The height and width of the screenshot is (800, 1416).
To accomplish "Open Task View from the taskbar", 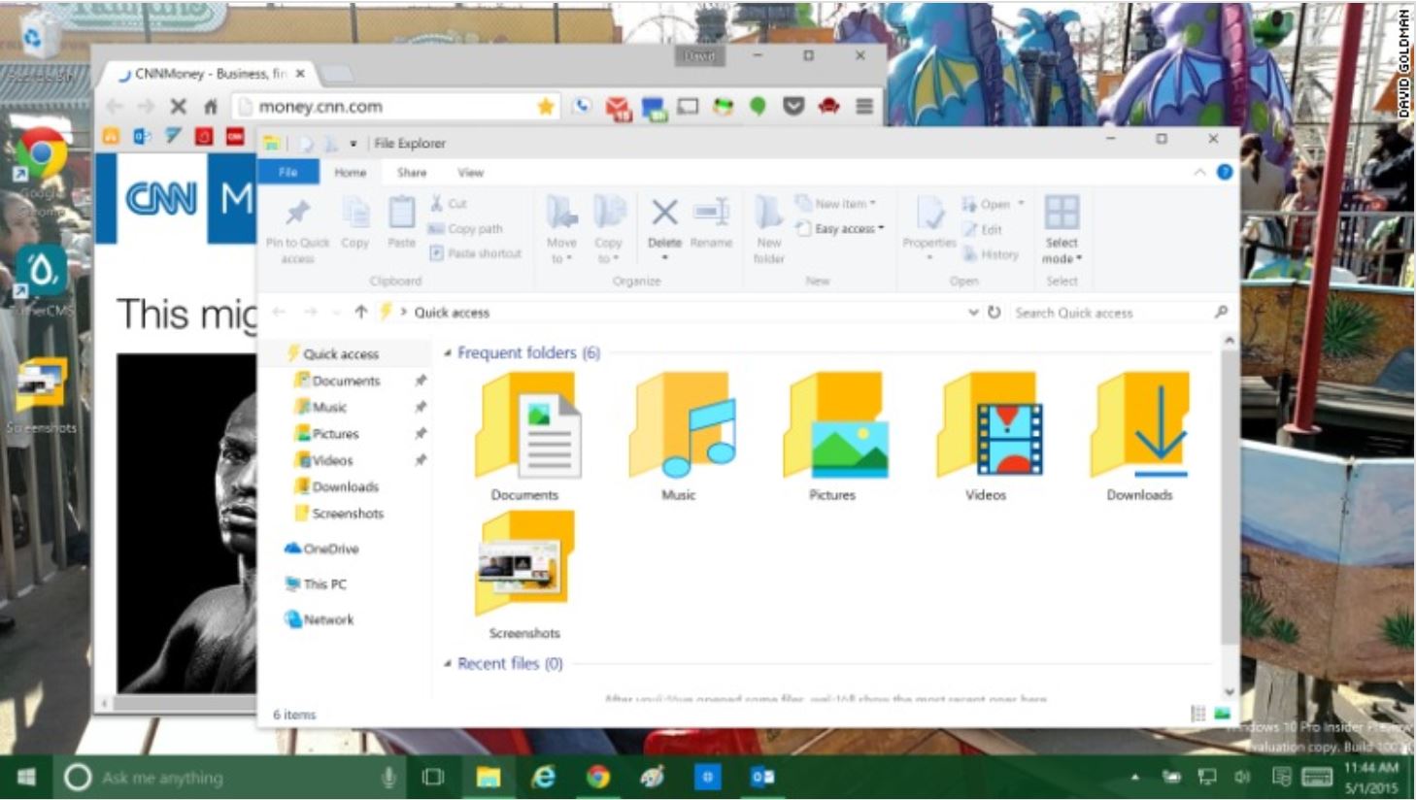I will [x=433, y=777].
